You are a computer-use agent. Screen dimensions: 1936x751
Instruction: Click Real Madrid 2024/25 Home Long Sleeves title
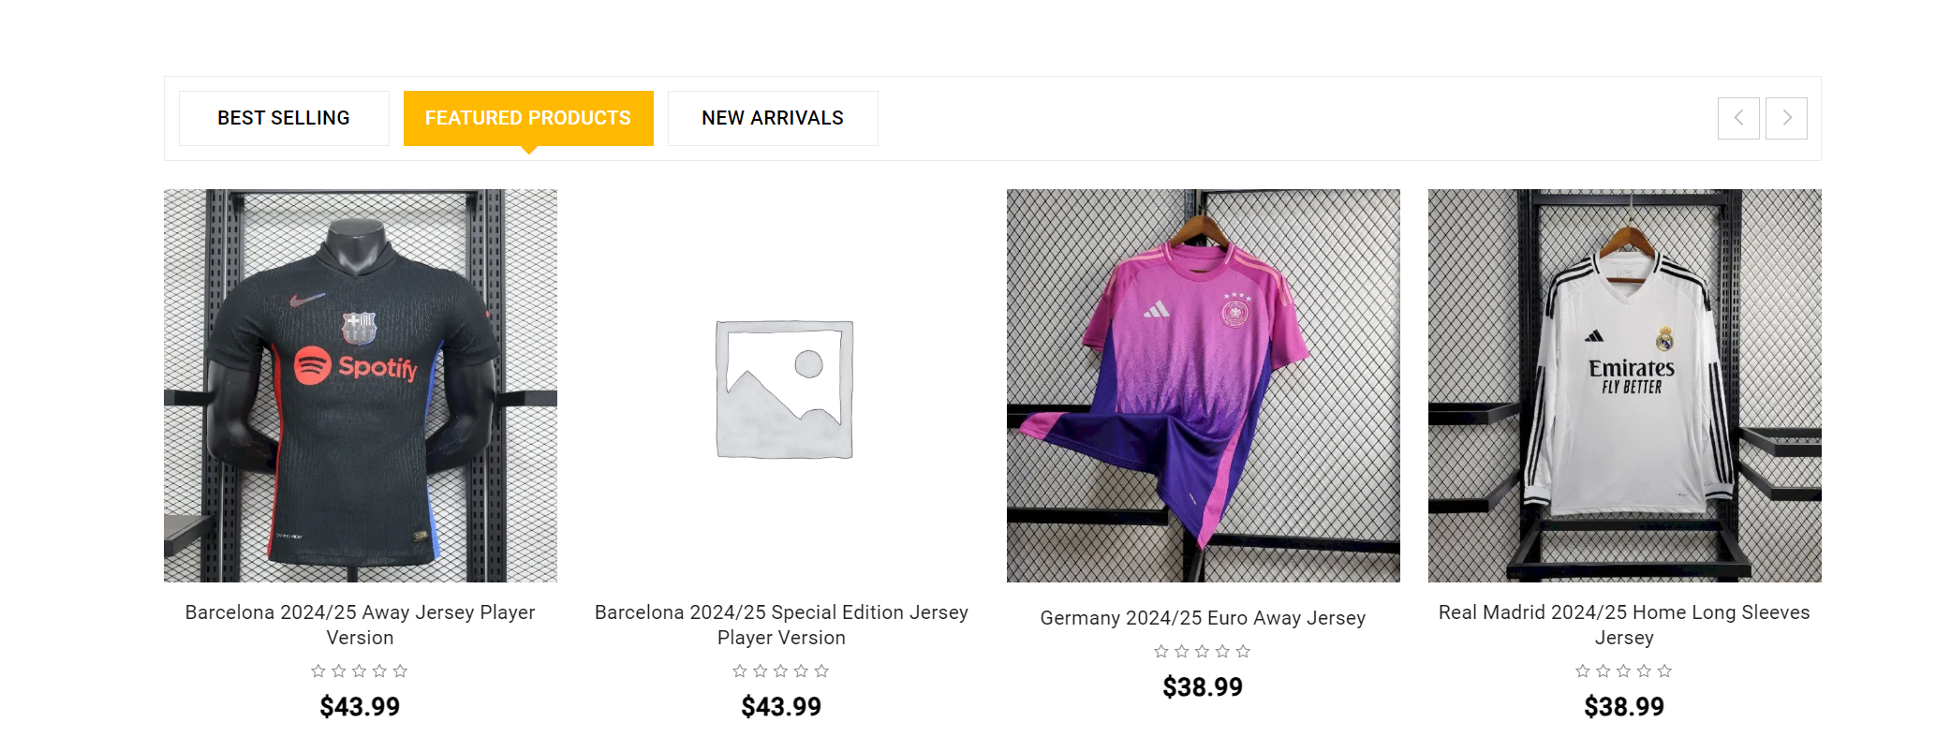tap(1624, 625)
